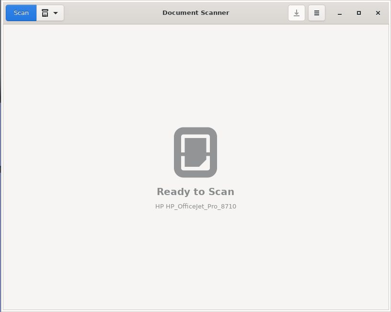The height and width of the screenshot is (312, 391).
Task: Click the "Document Scanner" window title
Action: (195, 13)
